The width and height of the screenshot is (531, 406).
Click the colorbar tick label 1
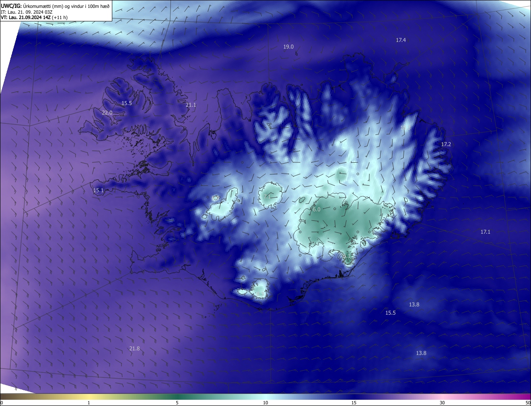click(x=89, y=403)
